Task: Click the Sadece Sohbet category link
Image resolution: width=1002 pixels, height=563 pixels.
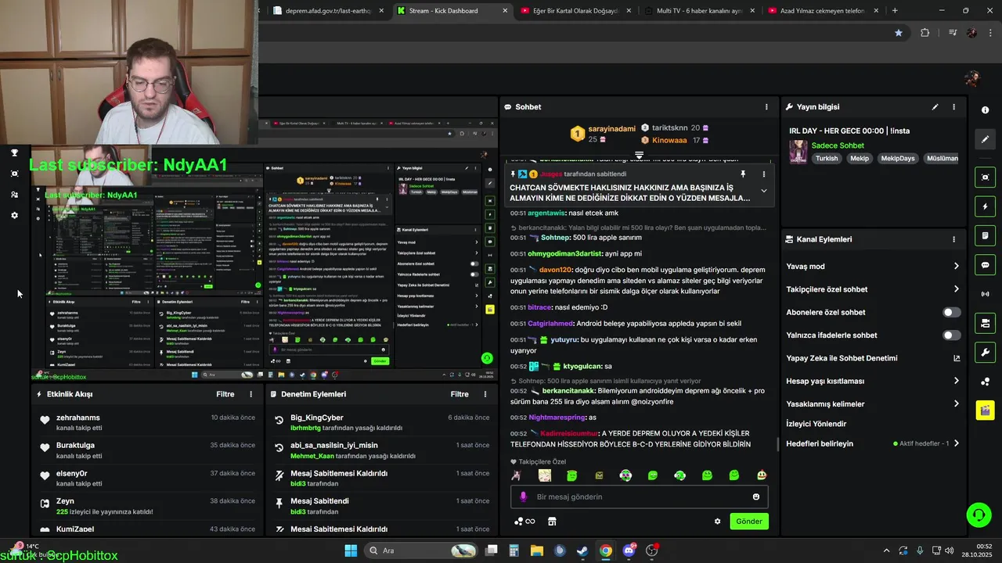Action: click(x=838, y=145)
